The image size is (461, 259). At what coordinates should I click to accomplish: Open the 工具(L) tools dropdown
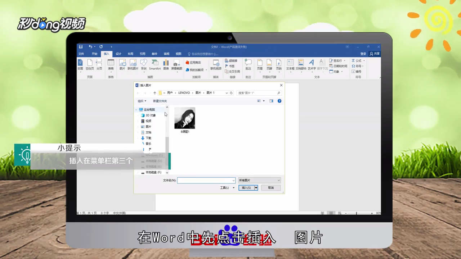click(227, 188)
